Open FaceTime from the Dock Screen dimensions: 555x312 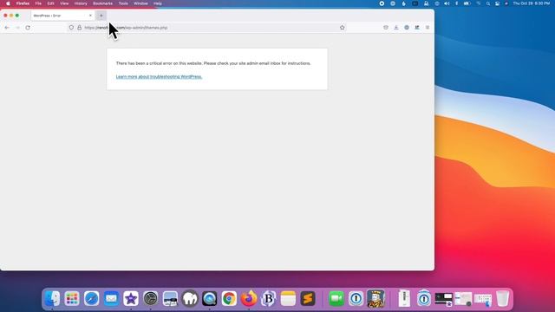(x=336, y=298)
